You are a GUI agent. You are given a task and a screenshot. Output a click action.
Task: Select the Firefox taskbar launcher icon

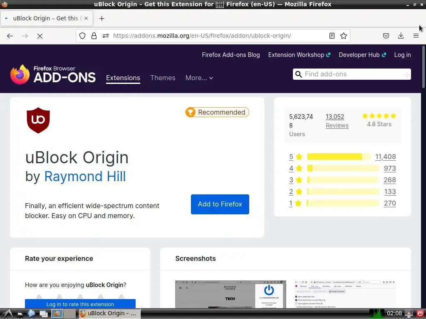(x=57, y=314)
